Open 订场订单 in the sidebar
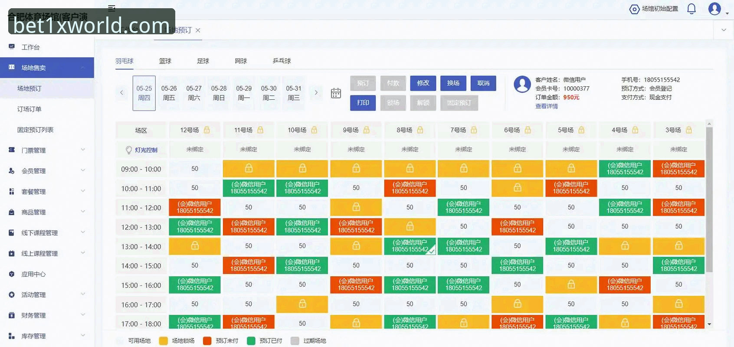Screen dimensions: 734x347 coord(29,109)
